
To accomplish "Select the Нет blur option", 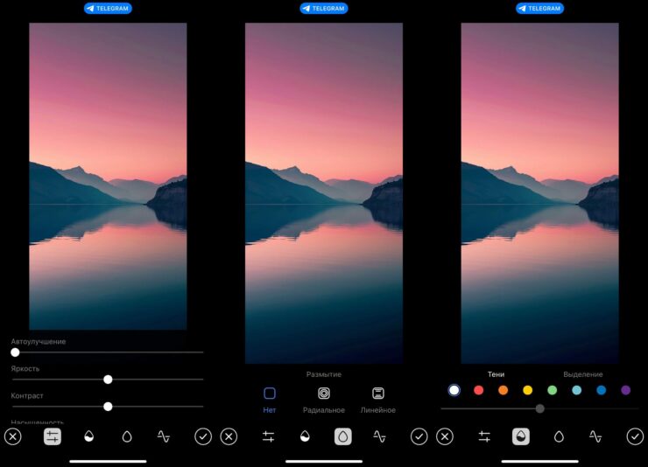I will pos(270,400).
